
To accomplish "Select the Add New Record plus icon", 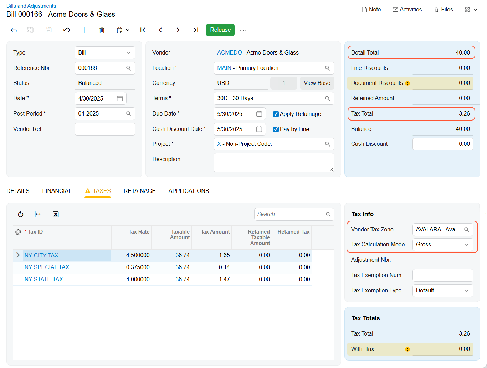I will 84,30.
